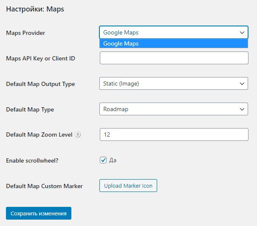257x226 pixels.
Task: Click the "Enable scrollwheel?" setting label
Action: coord(32,160)
